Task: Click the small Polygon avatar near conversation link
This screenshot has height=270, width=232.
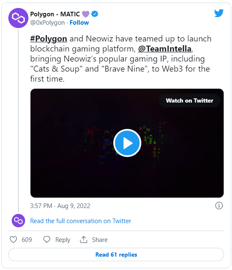Action: click(x=18, y=221)
